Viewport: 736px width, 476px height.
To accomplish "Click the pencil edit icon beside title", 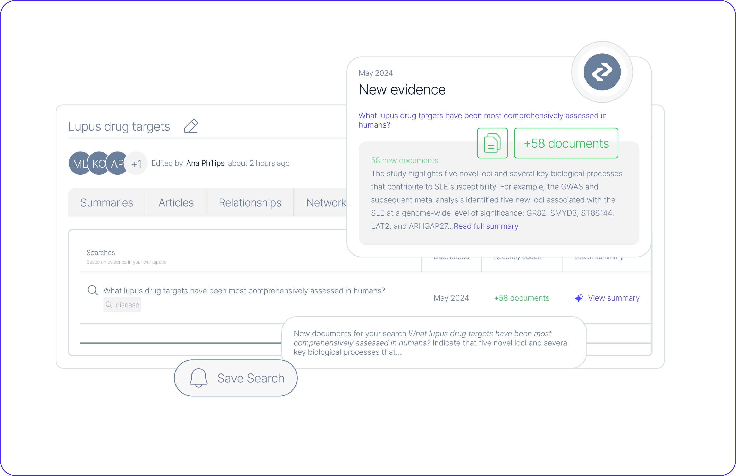I will 191,126.
